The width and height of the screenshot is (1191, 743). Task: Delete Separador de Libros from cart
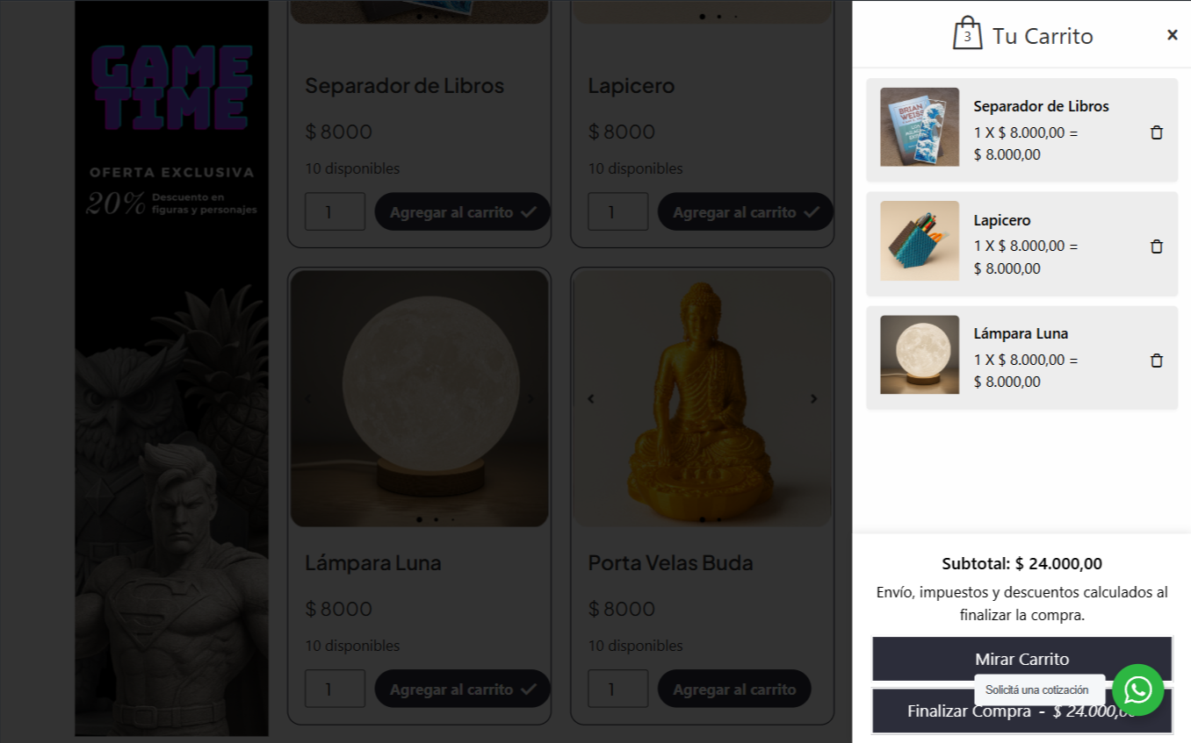tap(1157, 132)
